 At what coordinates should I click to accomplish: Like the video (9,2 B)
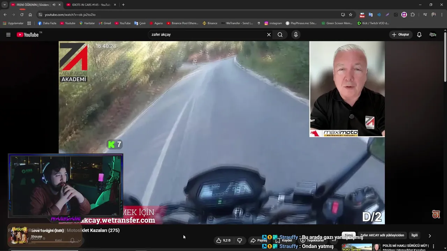pyautogui.click(x=223, y=240)
